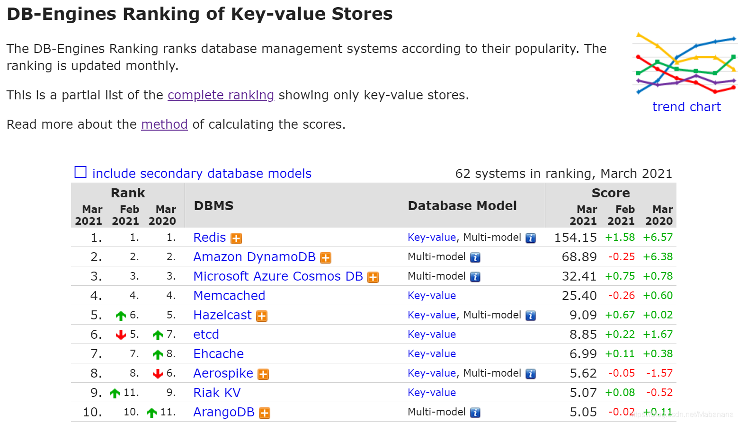Viewport: 738px width, 423px height.
Task: Click the Memcached score 25.40
Action: click(579, 296)
